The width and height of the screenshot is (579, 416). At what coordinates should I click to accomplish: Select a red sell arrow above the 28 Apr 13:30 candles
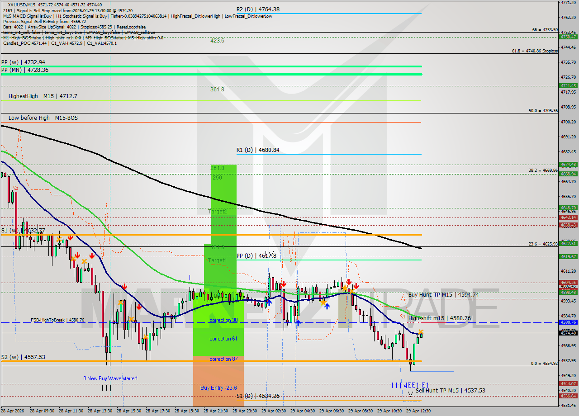125,286
